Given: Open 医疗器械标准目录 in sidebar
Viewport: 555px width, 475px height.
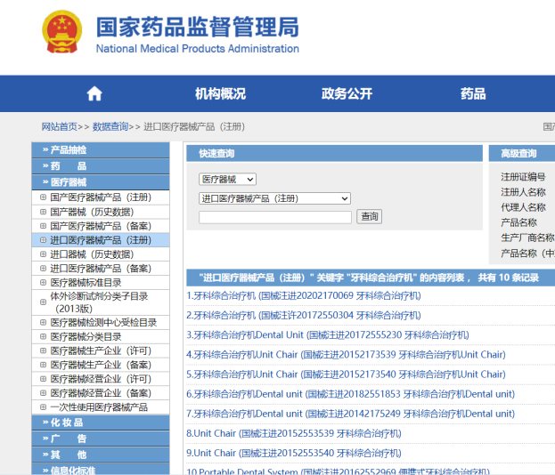Looking at the screenshot, I should pos(86,282).
